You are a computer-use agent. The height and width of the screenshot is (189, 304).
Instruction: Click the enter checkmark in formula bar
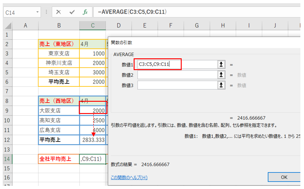point(72,13)
